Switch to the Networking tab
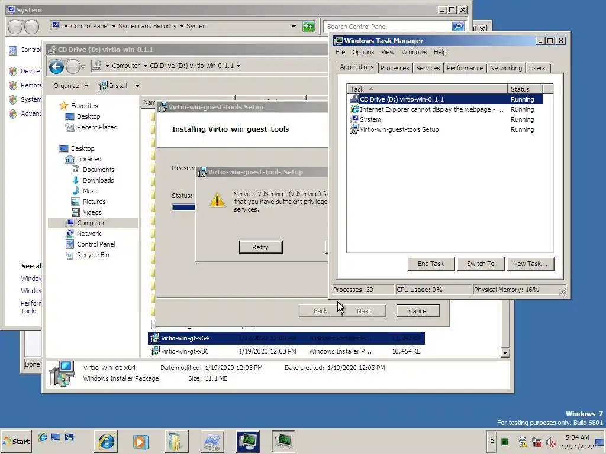 coord(506,68)
